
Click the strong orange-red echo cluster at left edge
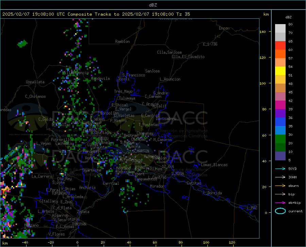click(4, 190)
